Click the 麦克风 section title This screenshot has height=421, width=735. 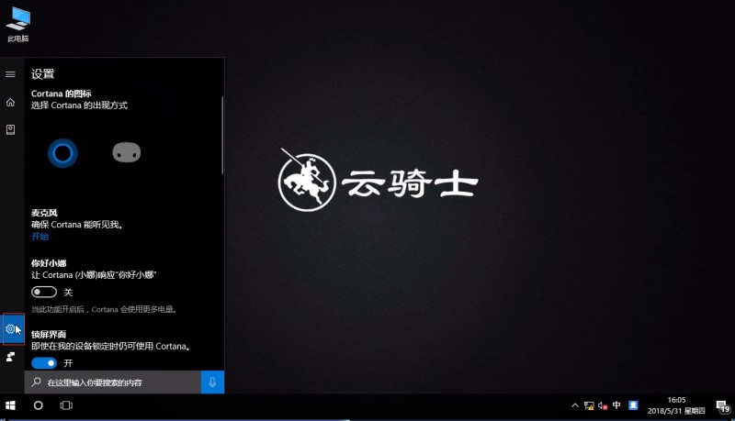click(x=44, y=213)
